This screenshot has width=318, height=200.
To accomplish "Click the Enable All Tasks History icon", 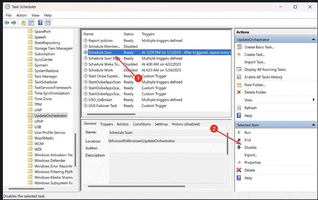I will tap(239, 77).
